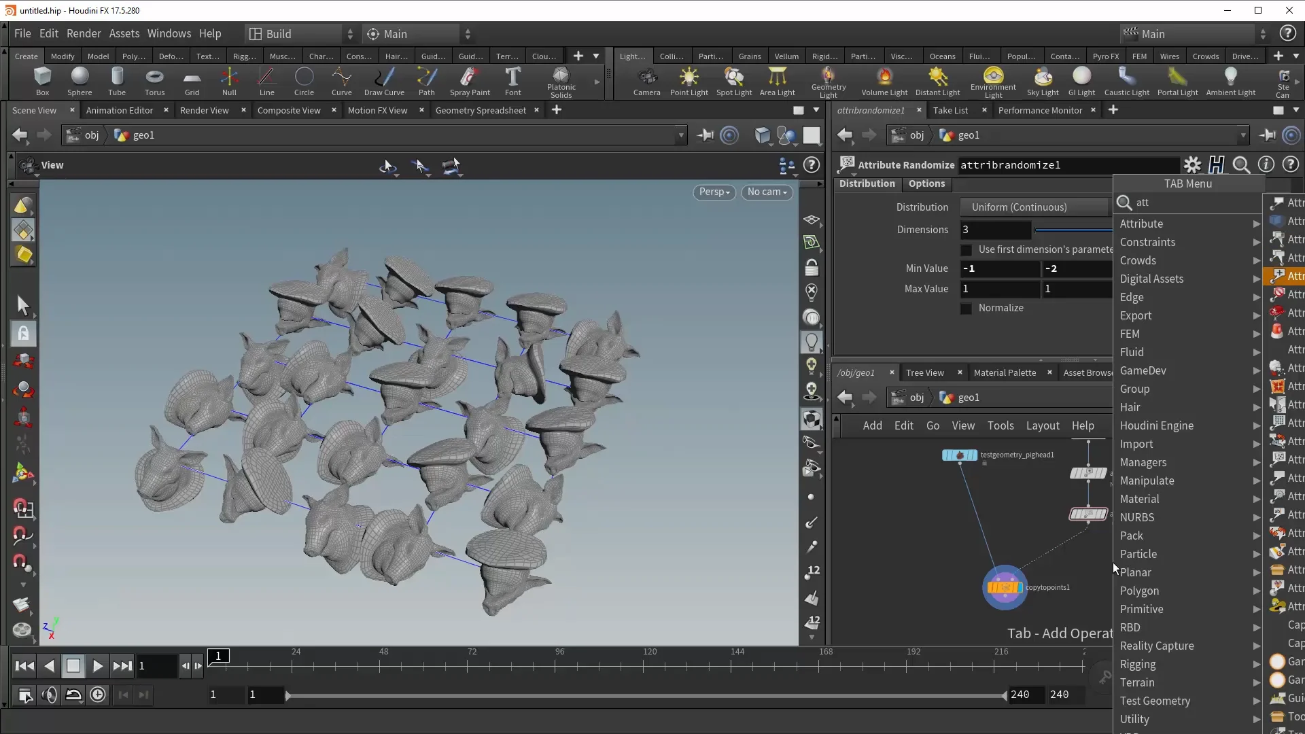1305x734 pixels.
Task: Click the copytopoints1 node
Action: (x=1004, y=587)
